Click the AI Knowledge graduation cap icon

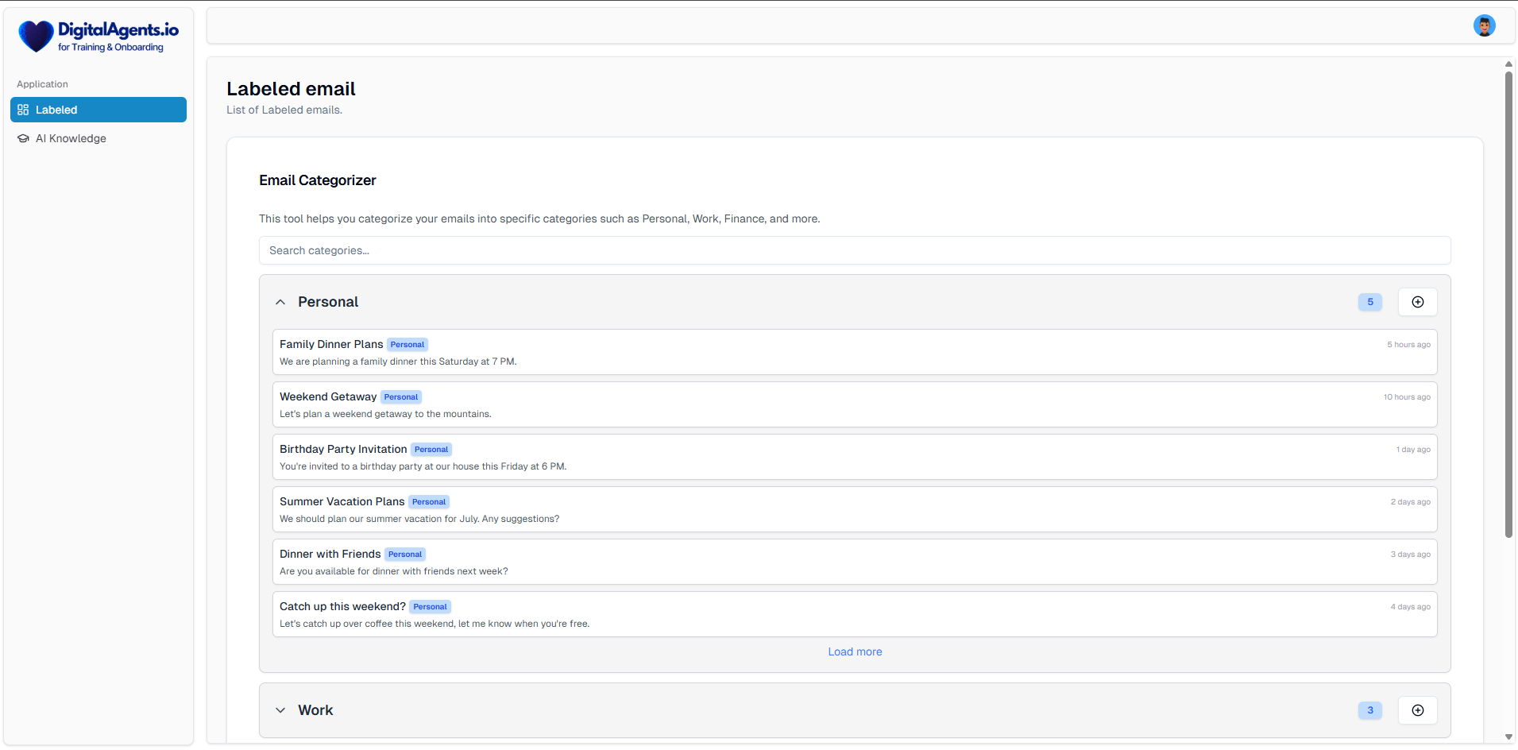coord(23,138)
